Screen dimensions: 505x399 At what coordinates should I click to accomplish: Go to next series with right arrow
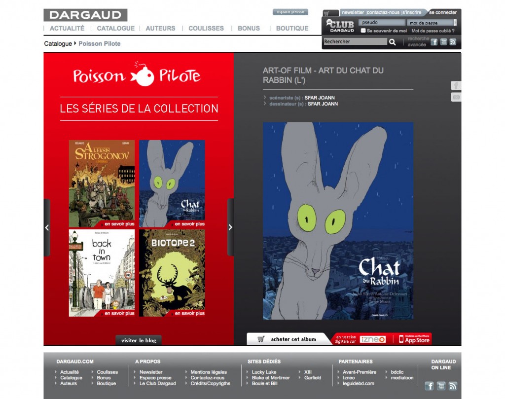230,227
